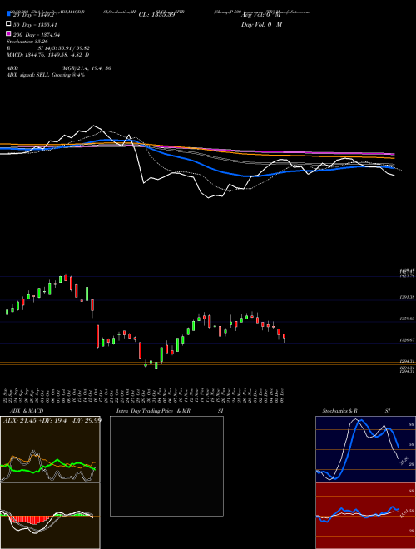416x549 pixels.
Task: Click the last red candlestick on the chart
Action: [284, 337]
